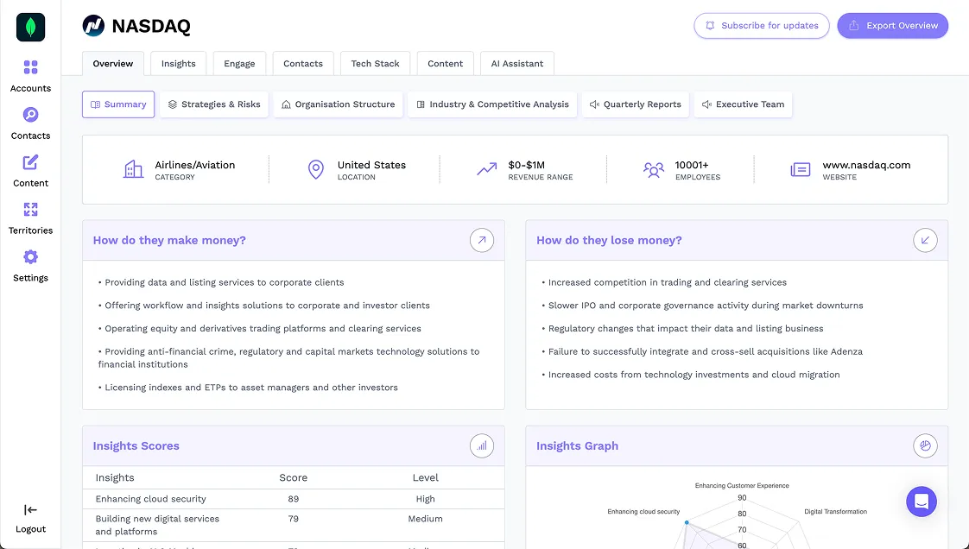Open the Engage tab
969x549 pixels.
(x=239, y=64)
